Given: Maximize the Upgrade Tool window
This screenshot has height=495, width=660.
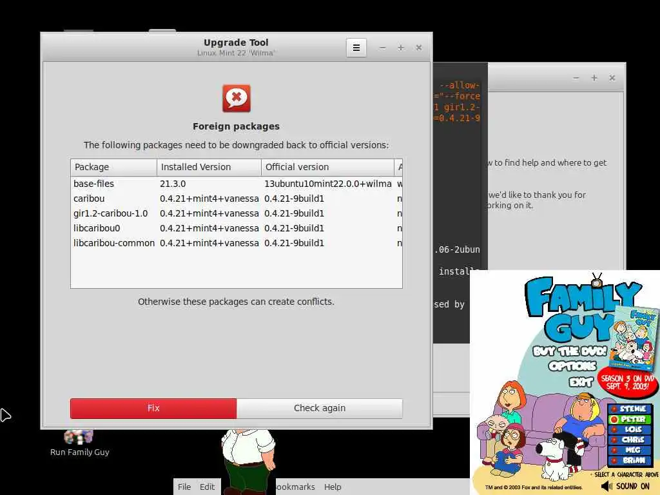Looking at the screenshot, I should 401,48.
